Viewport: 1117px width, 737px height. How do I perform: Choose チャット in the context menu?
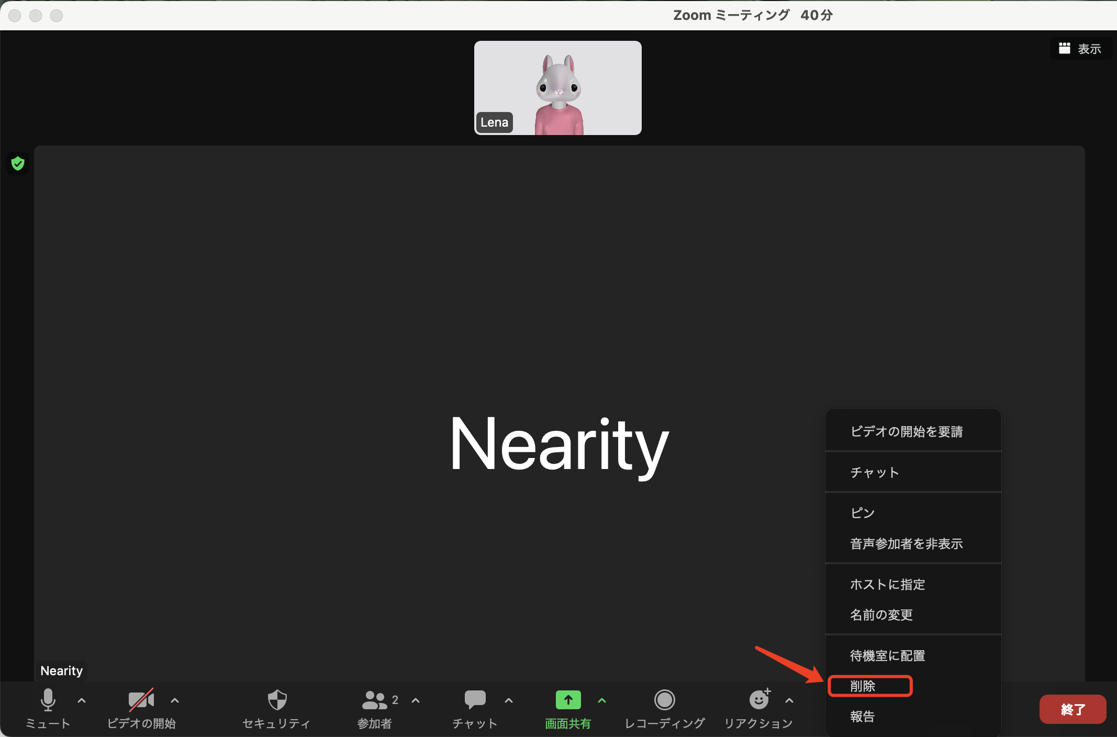coord(913,472)
